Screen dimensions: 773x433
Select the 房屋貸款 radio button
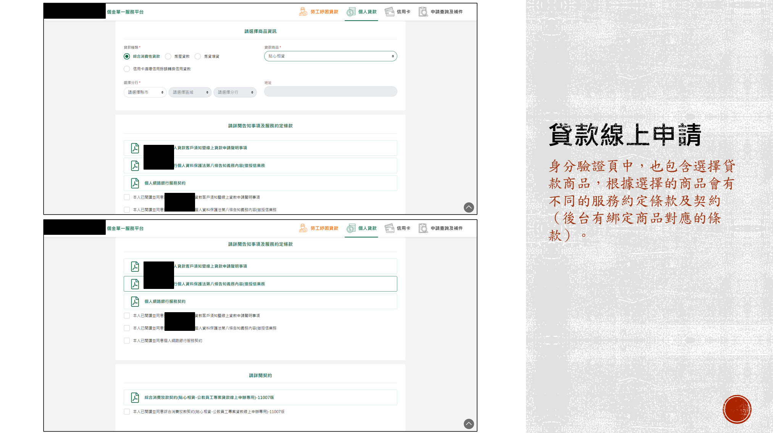(168, 56)
